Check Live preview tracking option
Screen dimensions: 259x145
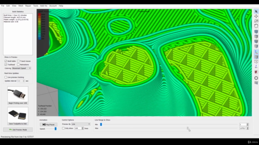click(6, 77)
